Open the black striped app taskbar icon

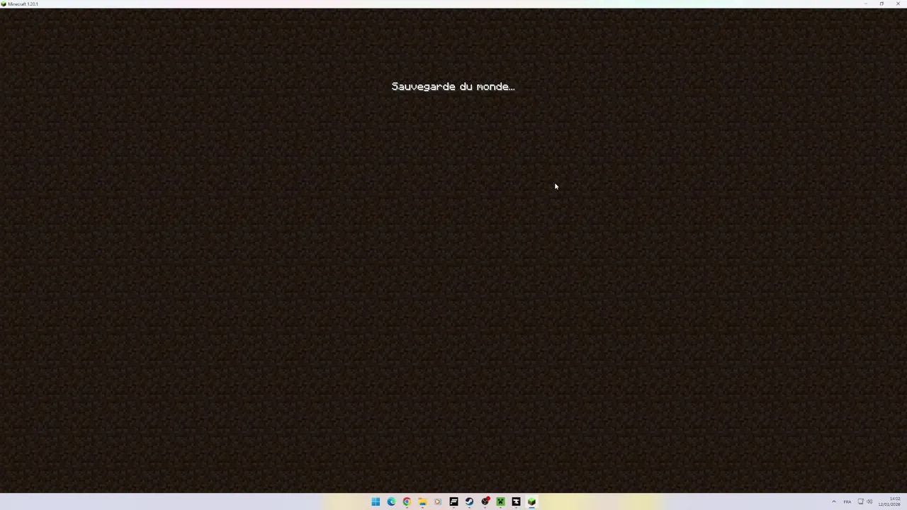453,501
